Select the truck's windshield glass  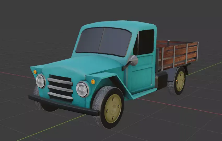(103, 42)
